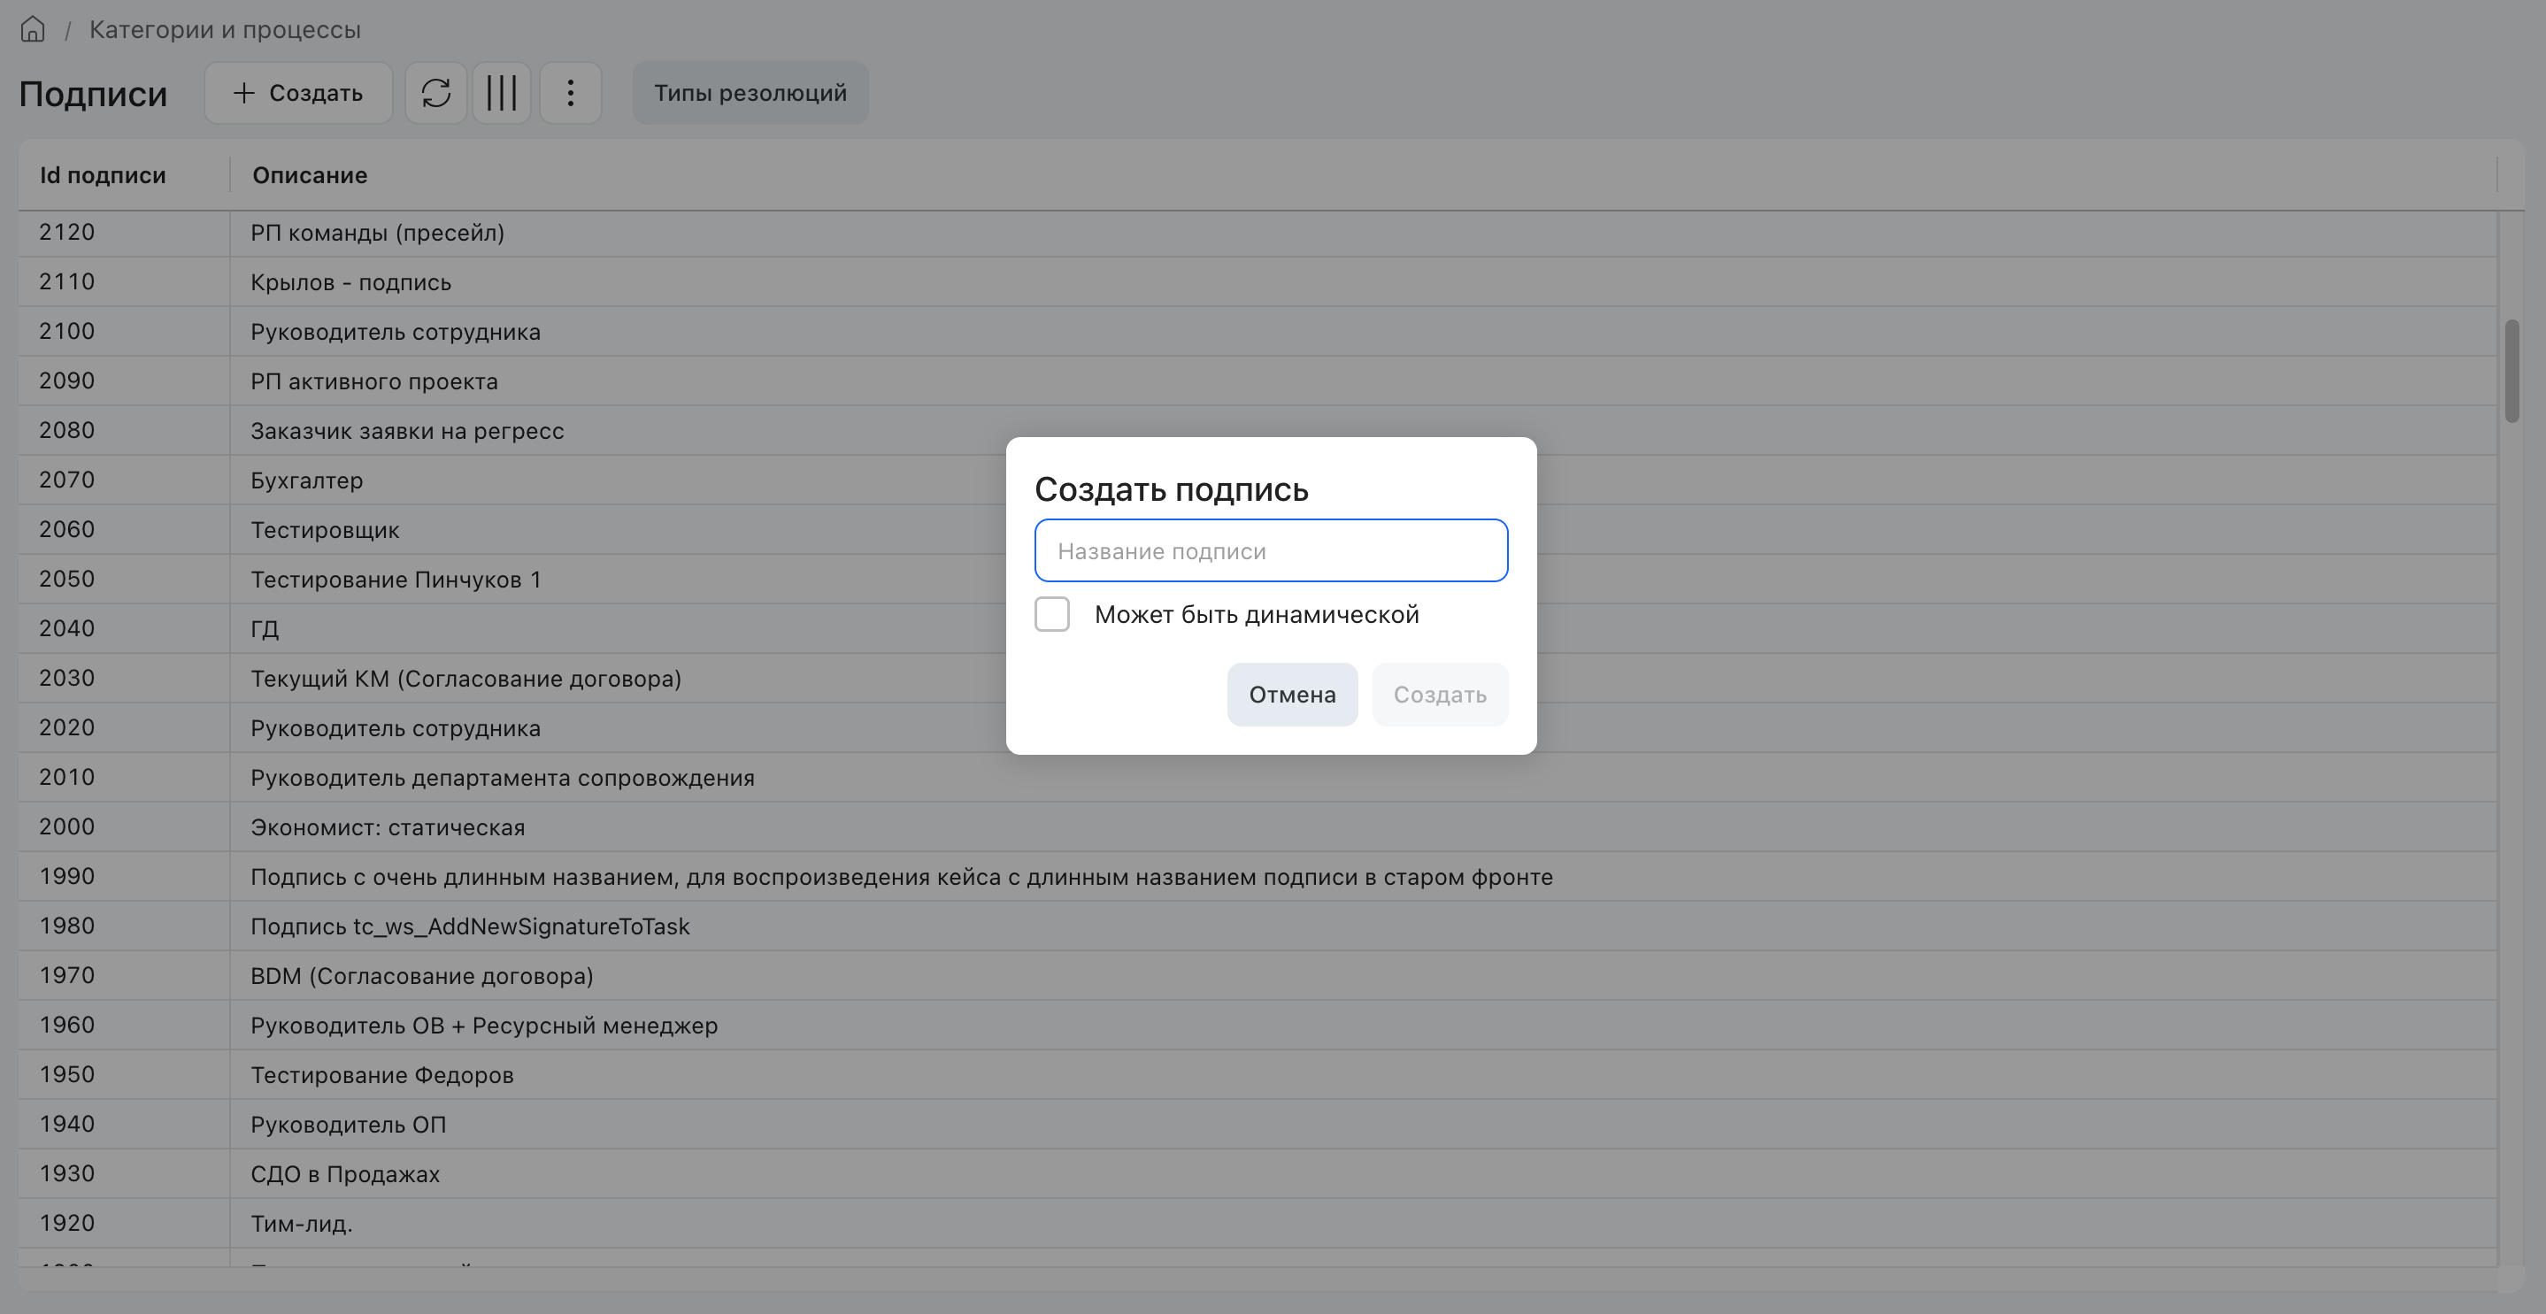The height and width of the screenshot is (1314, 2546).
Task: Select row "ГД"
Action: click(x=1258, y=628)
